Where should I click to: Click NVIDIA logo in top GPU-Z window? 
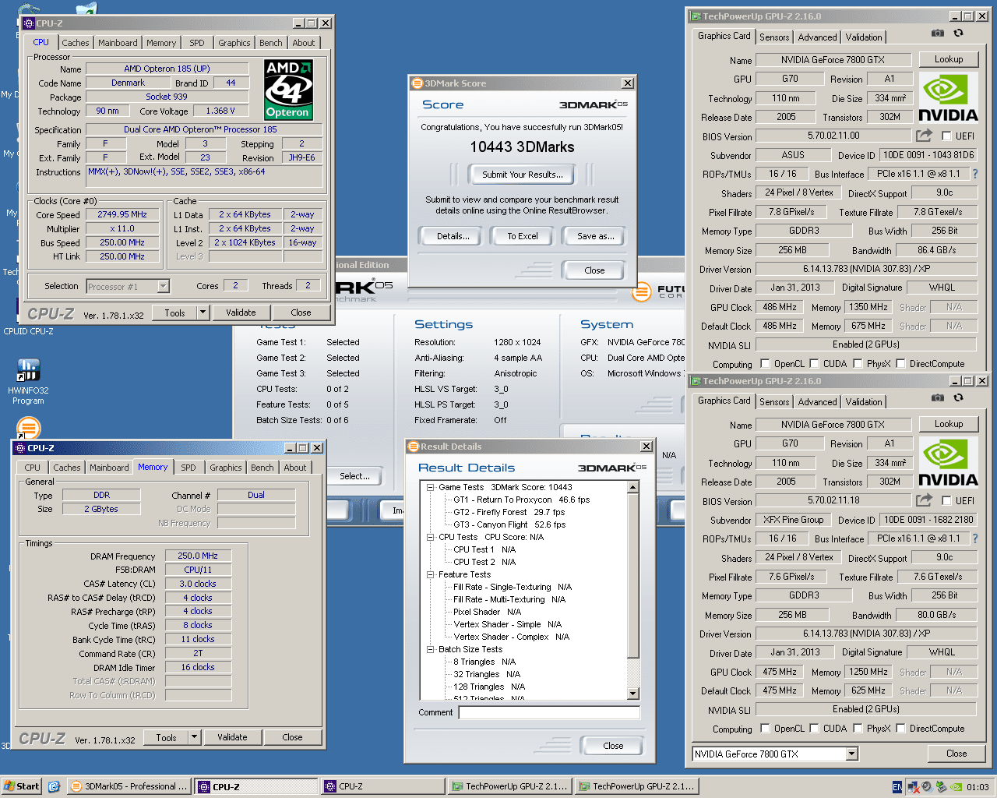(x=948, y=97)
